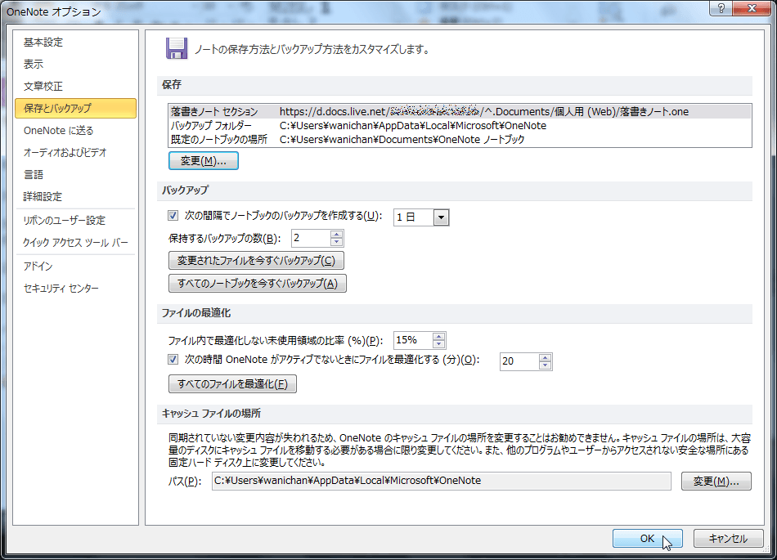Click すべてのノートブックを今すぐバックアップ button
The height and width of the screenshot is (560, 777).
[x=257, y=283]
